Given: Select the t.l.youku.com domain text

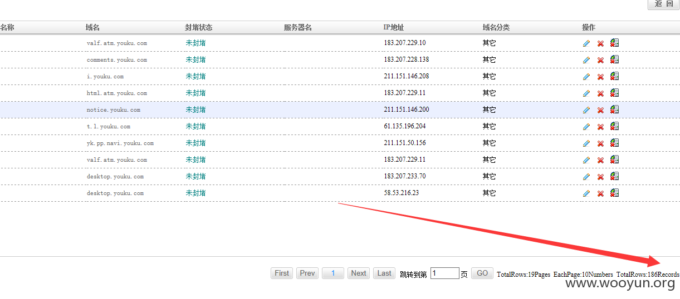Looking at the screenshot, I should pos(109,127).
